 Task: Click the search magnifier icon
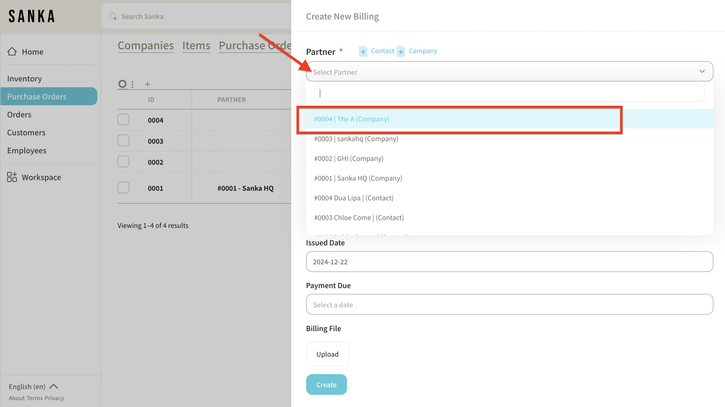tap(112, 16)
